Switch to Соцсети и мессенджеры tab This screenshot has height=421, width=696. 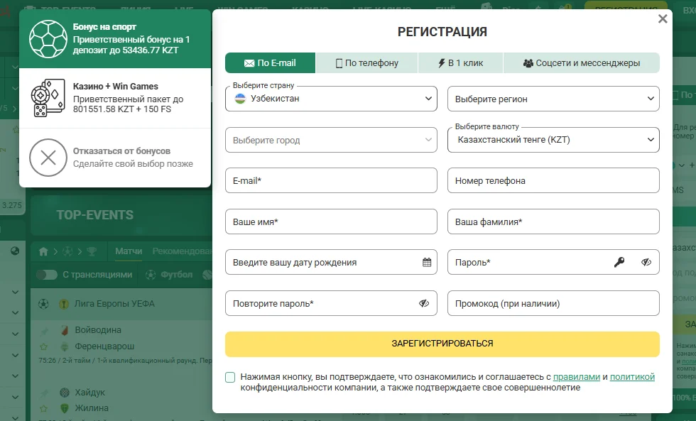click(x=582, y=63)
